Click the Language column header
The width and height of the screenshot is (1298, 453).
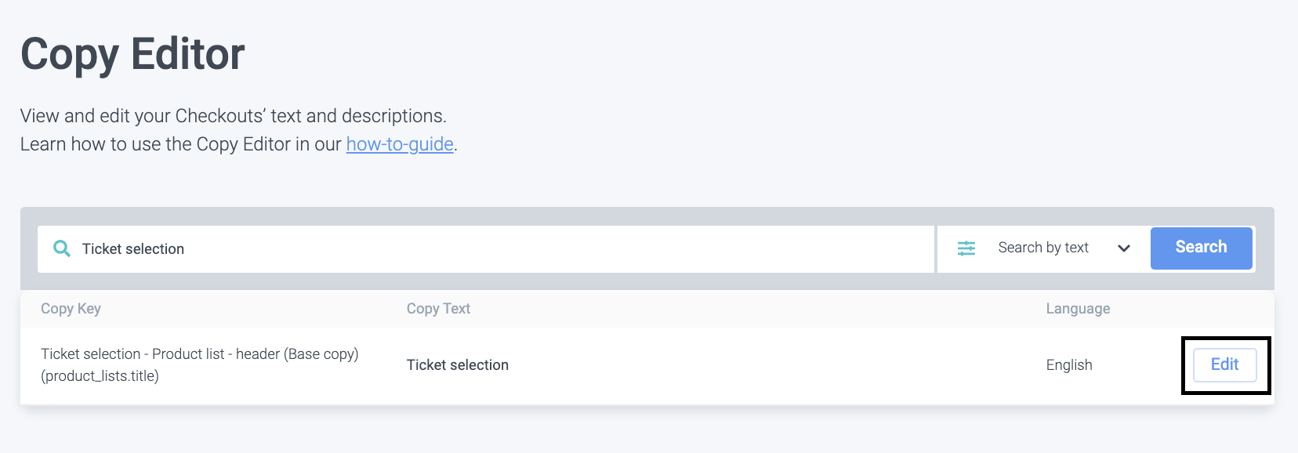point(1078,309)
